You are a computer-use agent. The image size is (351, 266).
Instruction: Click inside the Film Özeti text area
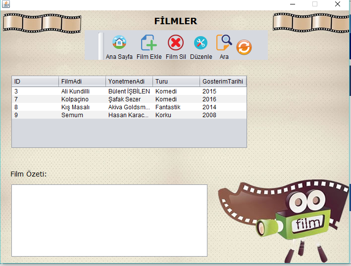coord(109,221)
